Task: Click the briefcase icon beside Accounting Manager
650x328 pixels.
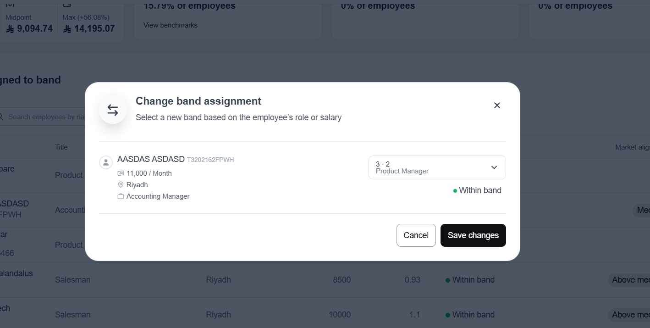Action: pos(121,196)
